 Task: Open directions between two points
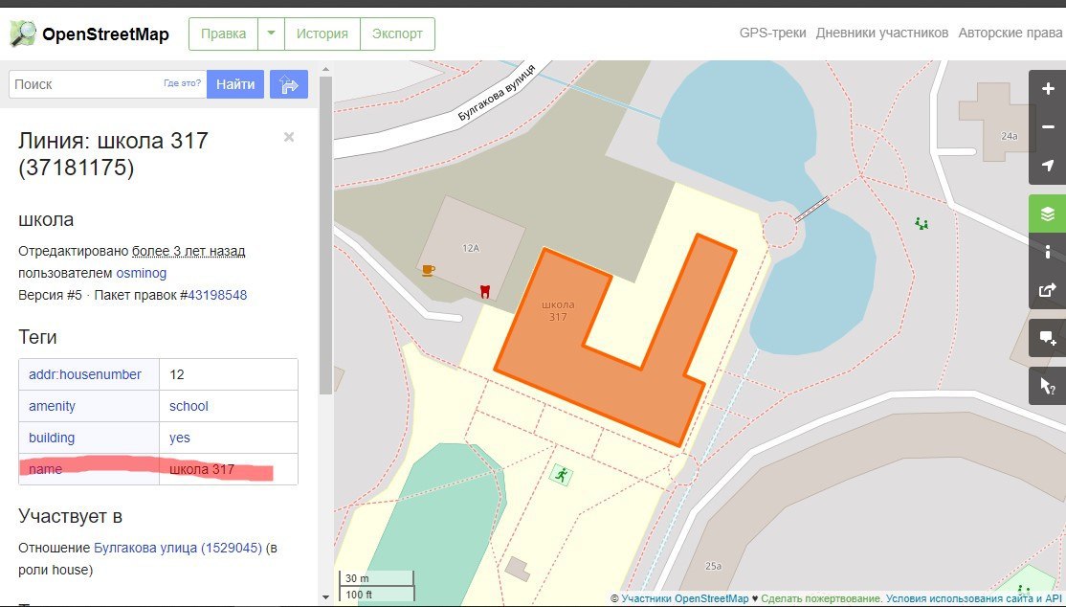click(289, 84)
